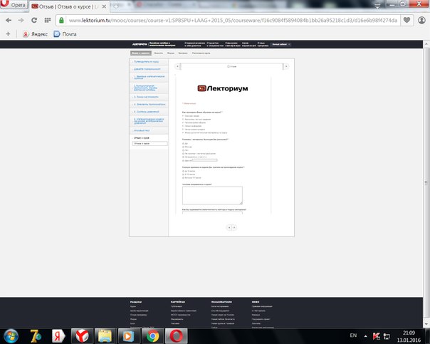Open Speed Dial grid icon
430x344 pixels.
coord(48,21)
